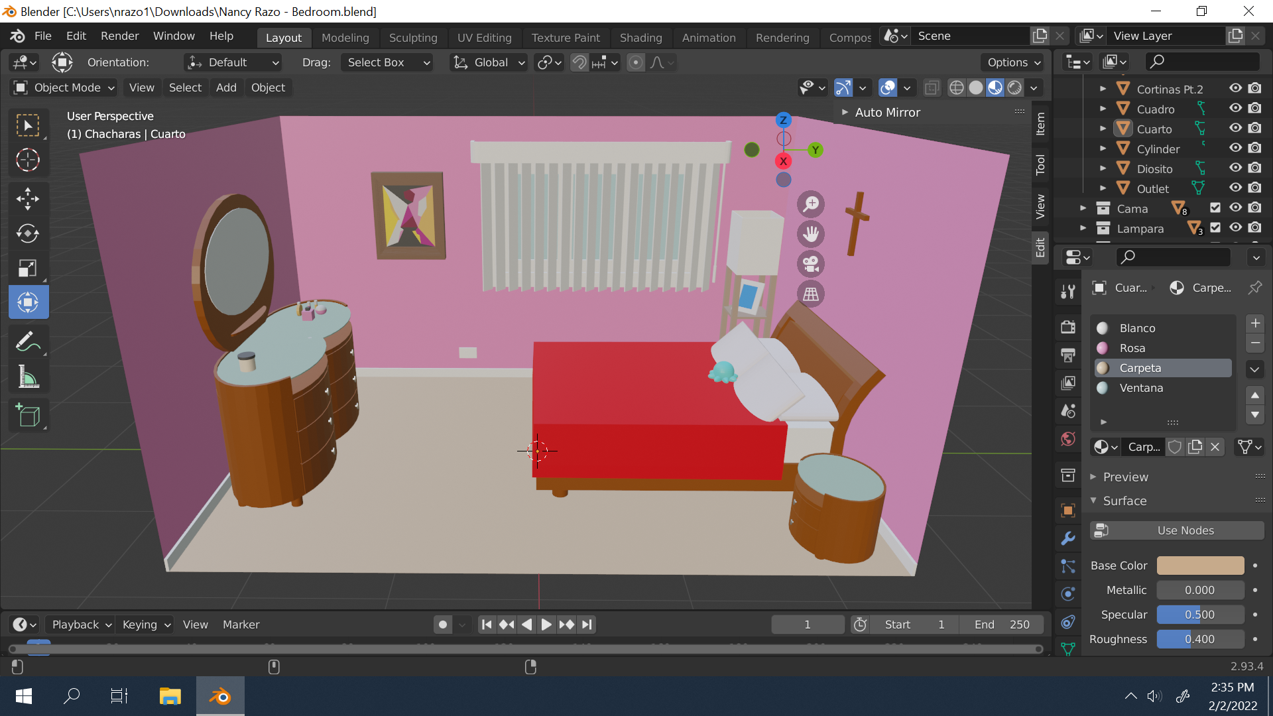Open the Output properties tab icon
The image size is (1273, 716).
pos(1068,355)
